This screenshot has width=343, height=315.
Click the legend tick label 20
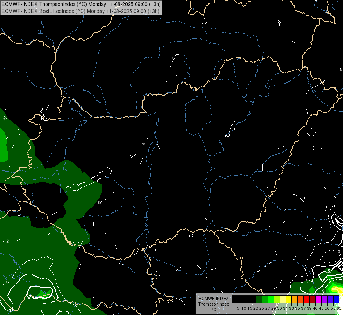256,308
